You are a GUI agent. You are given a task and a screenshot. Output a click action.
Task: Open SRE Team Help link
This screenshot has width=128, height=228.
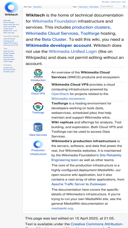9,33
